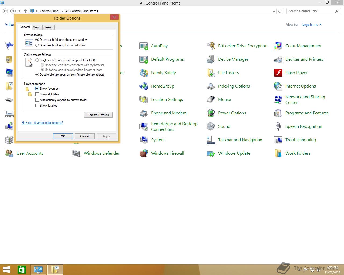
Task: Open How do I change folder options link
Action: (42, 123)
